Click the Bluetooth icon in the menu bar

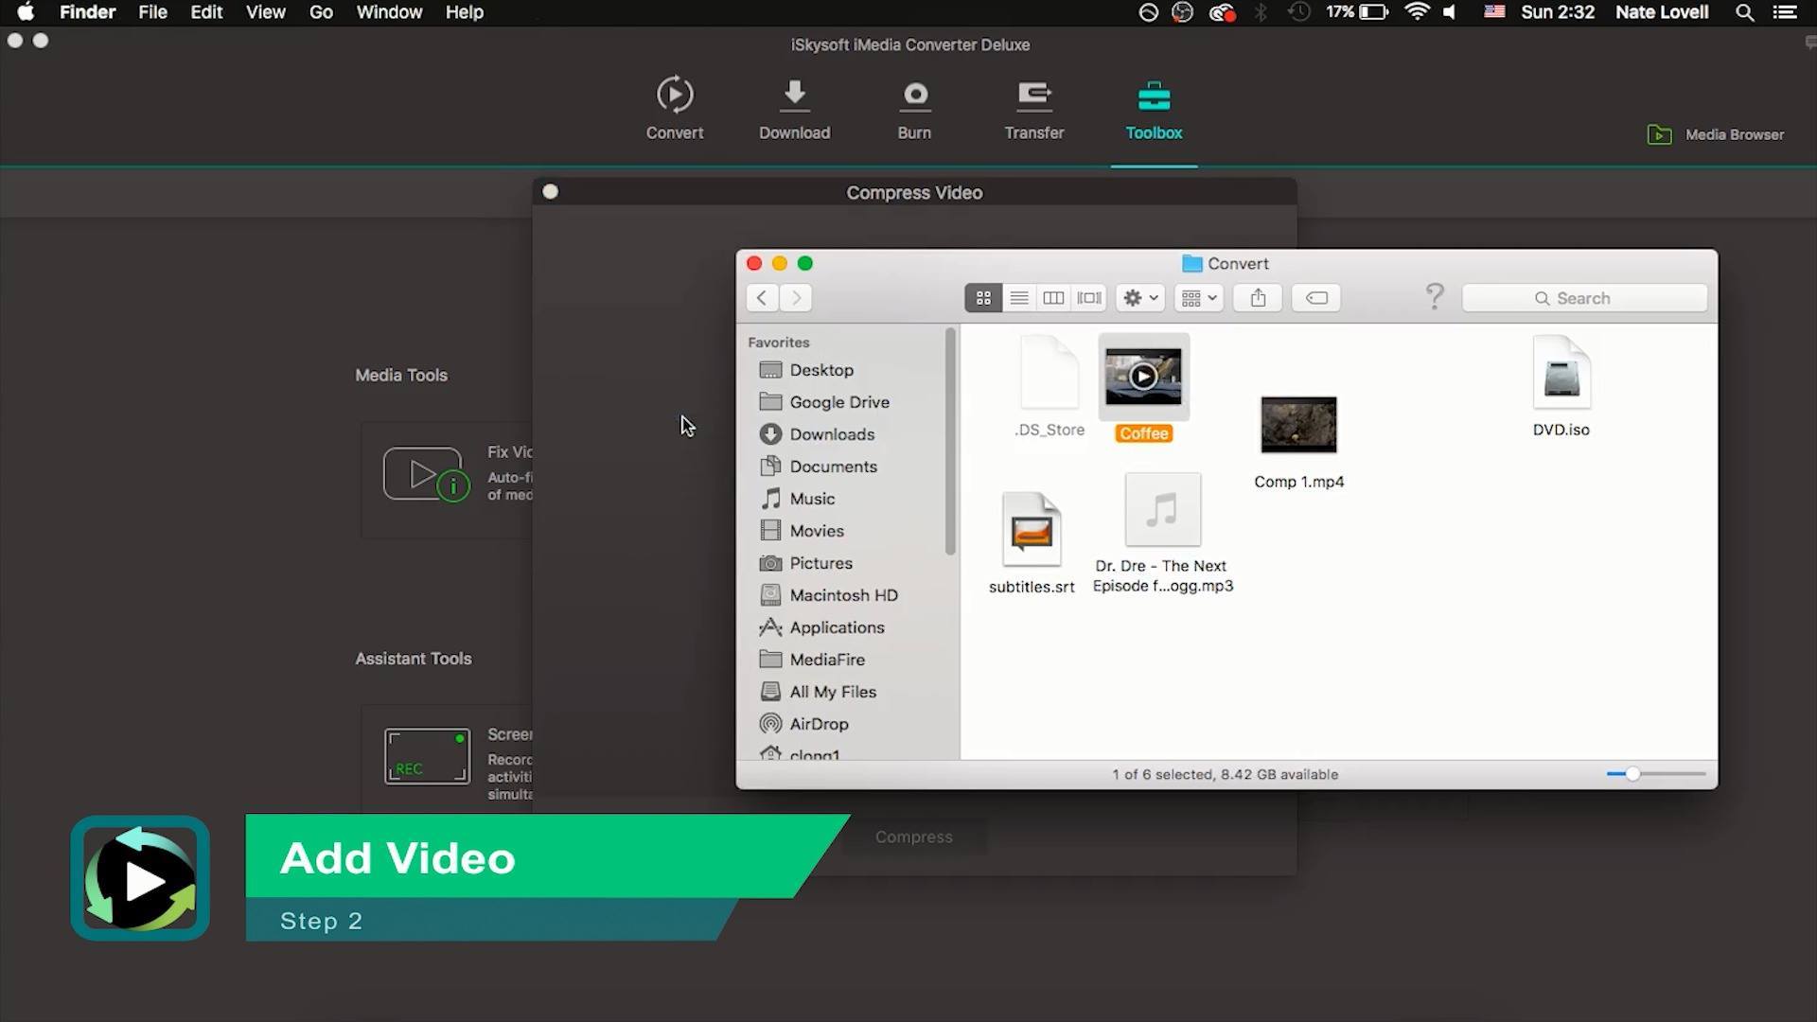(1261, 12)
